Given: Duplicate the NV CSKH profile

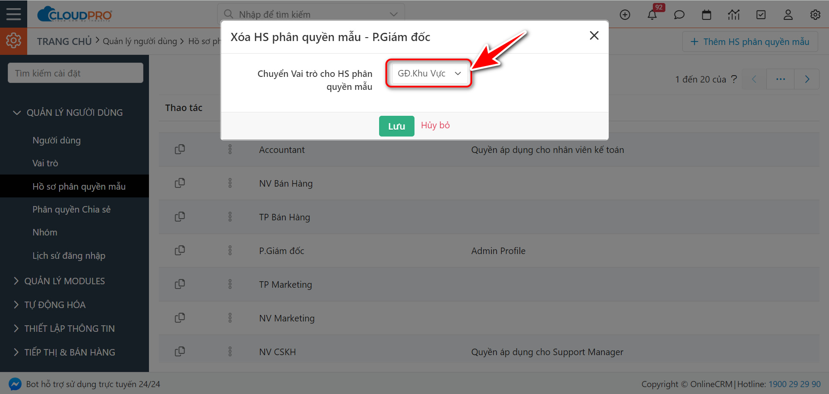Looking at the screenshot, I should click(x=180, y=352).
